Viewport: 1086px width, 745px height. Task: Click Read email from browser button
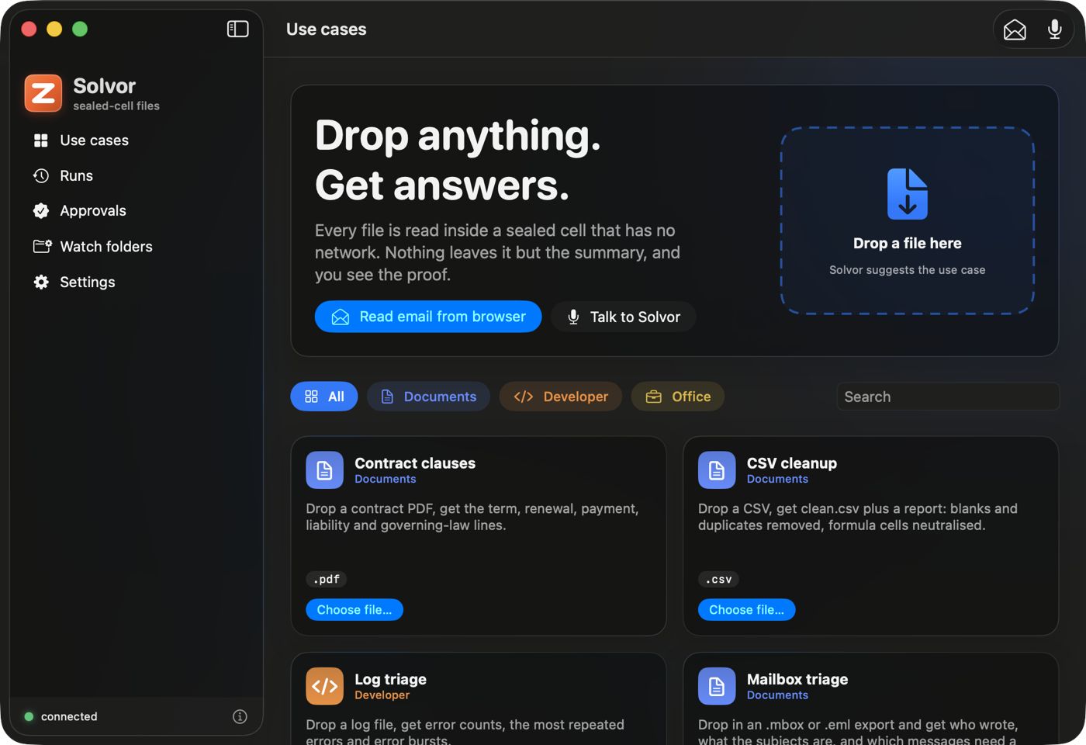click(x=428, y=317)
